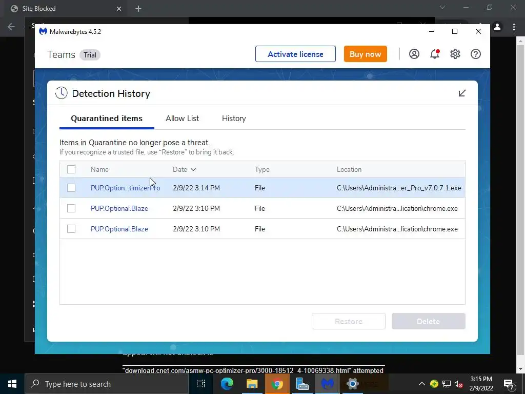The height and width of the screenshot is (394, 525).
Task: Check the PUP.Option...timizerPro row checkbox
Action: tap(71, 188)
